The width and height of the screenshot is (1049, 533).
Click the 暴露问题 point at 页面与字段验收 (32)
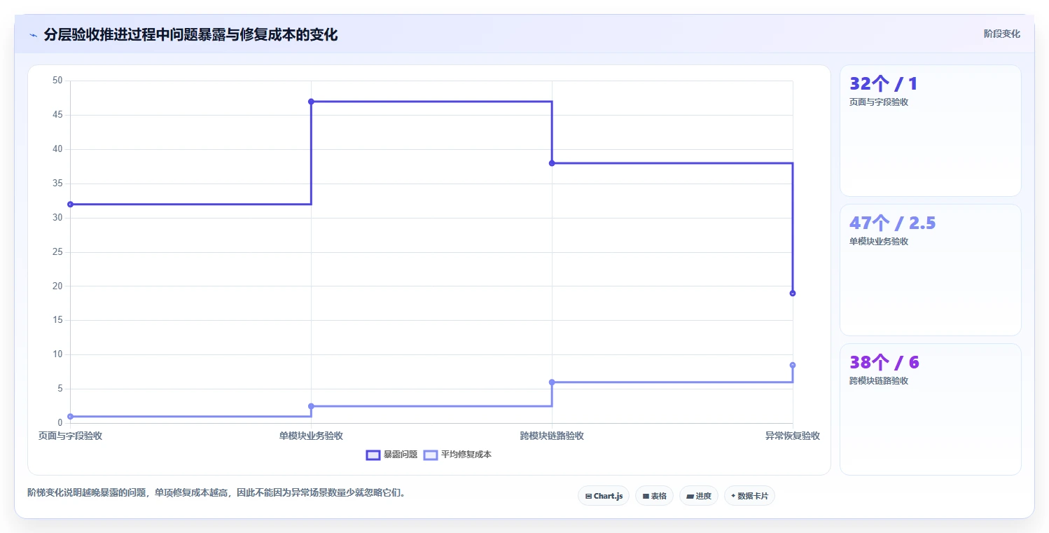tap(70, 205)
